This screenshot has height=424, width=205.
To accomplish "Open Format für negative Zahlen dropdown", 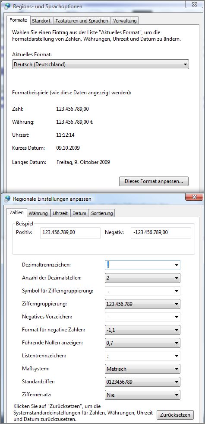I will [x=142, y=330].
